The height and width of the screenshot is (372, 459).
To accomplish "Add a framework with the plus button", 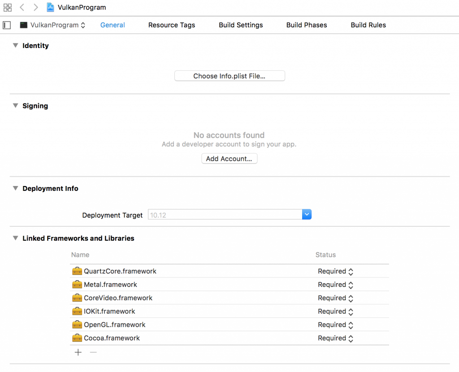I will [78, 352].
